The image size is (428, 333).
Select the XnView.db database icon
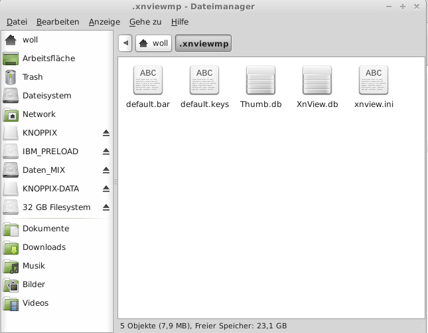coord(317,80)
